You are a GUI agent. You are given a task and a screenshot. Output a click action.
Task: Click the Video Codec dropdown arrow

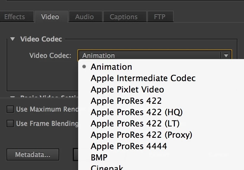coord(226,55)
